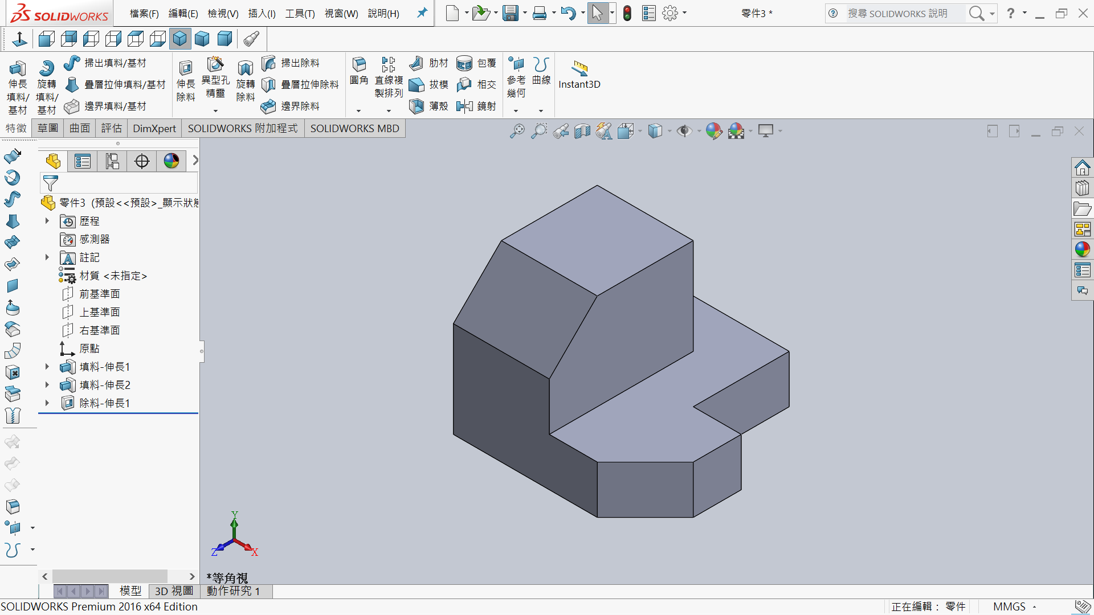Open the 工具(T) menu
Viewport: 1094px width, 615px height.
click(x=300, y=13)
